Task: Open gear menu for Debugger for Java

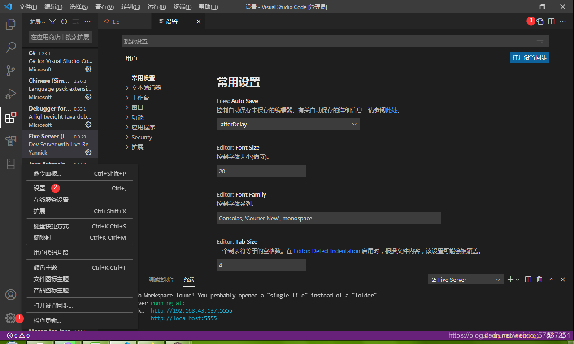Action: coord(88,125)
